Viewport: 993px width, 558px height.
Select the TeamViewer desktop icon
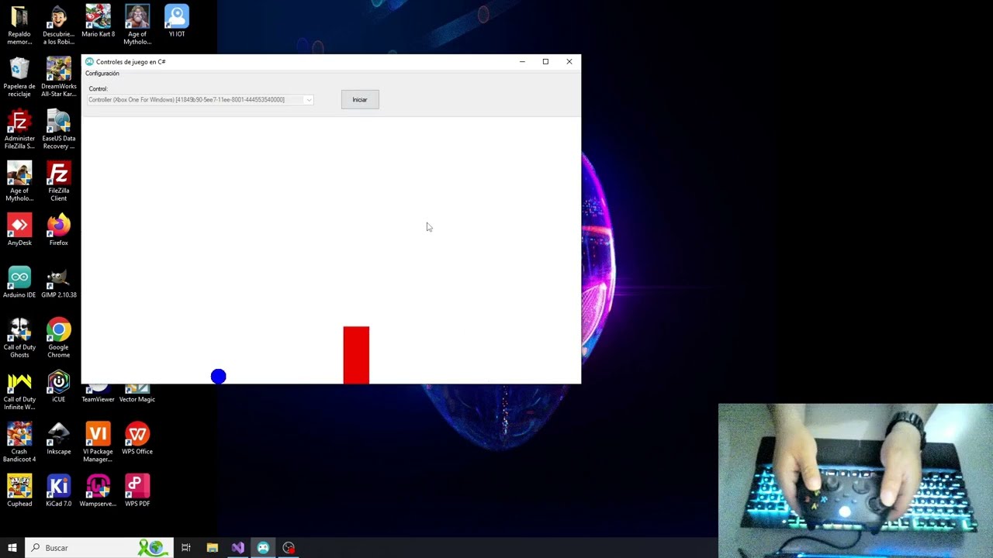coord(98,394)
